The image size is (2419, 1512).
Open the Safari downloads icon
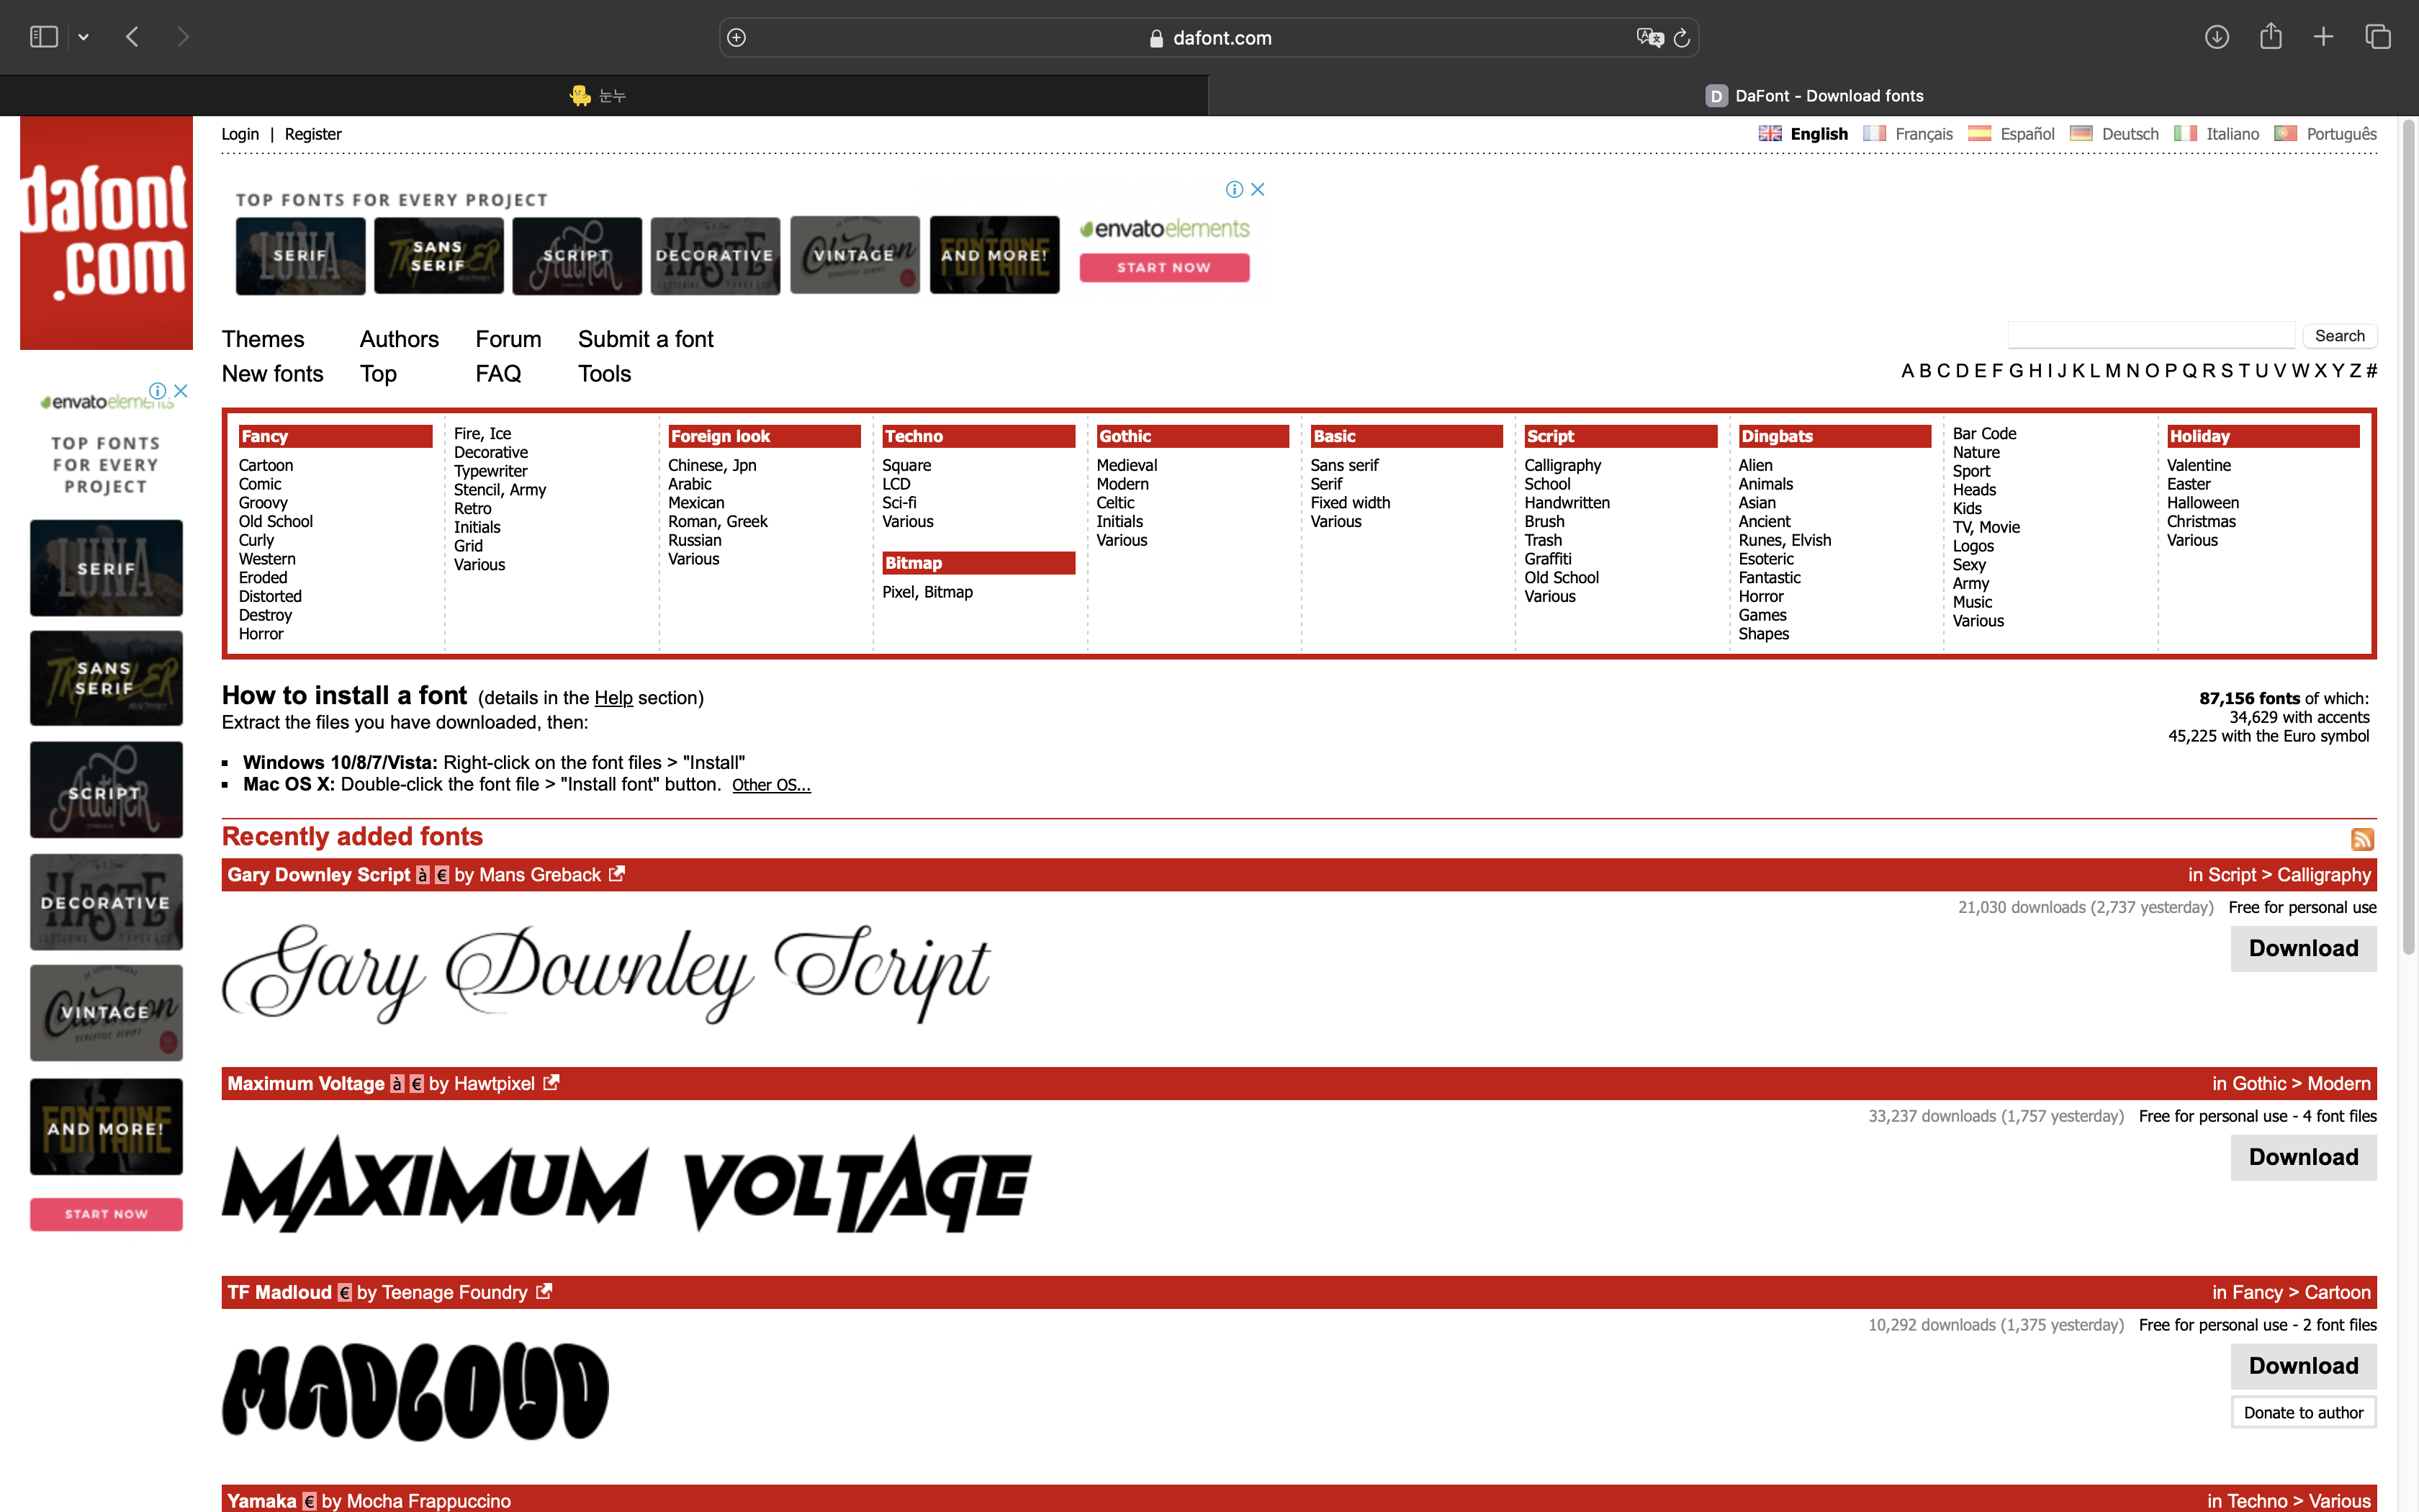(x=2216, y=37)
